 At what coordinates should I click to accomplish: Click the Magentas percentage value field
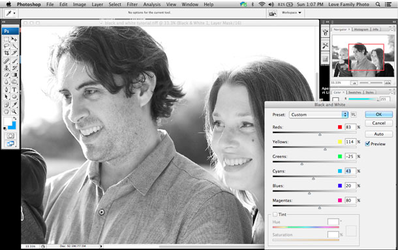pos(350,200)
